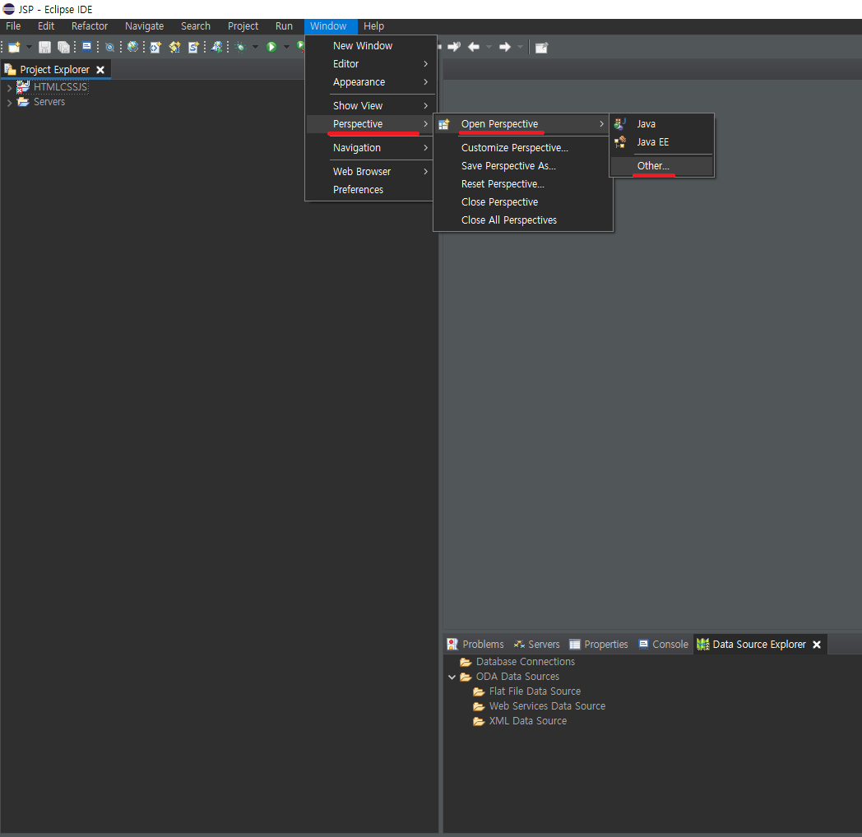This screenshot has width=862, height=837.
Task: Select Save Perspective As...
Action: coord(523,166)
